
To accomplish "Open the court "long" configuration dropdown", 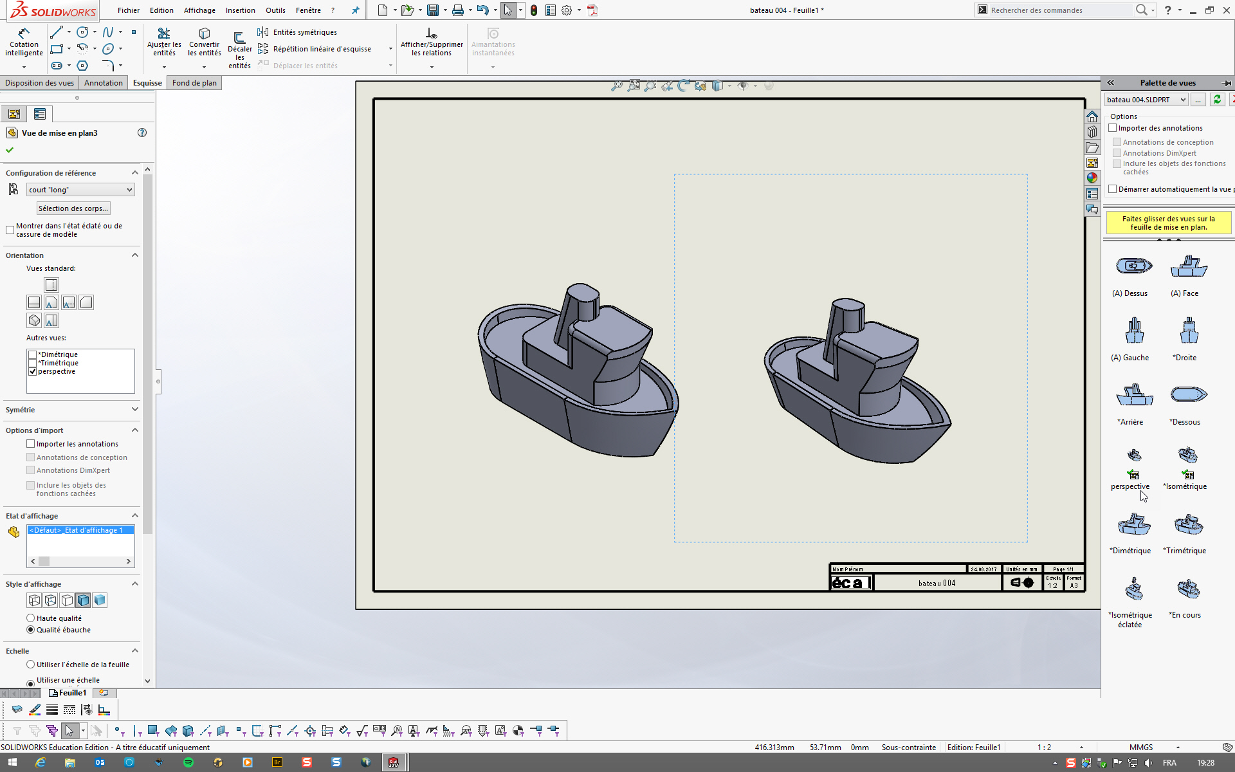I will [x=80, y=190].
